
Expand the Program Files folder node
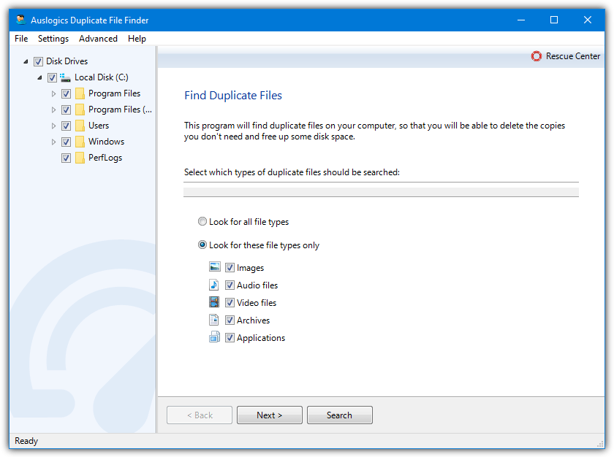tap(53, 94)
